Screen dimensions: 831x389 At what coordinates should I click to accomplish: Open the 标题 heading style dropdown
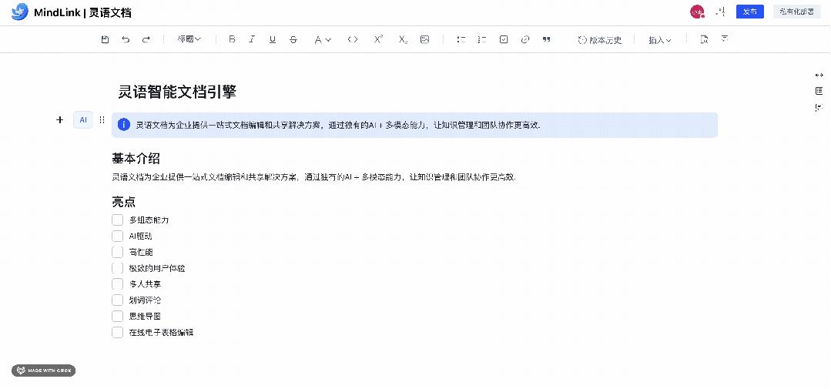[x=189, y=40]
